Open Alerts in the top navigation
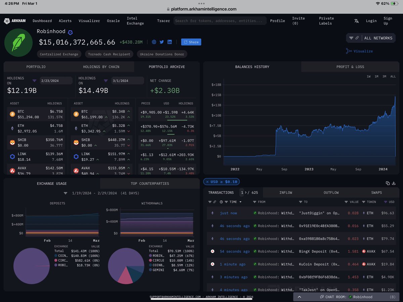403x302 pixels. click(x=65, y=21)
